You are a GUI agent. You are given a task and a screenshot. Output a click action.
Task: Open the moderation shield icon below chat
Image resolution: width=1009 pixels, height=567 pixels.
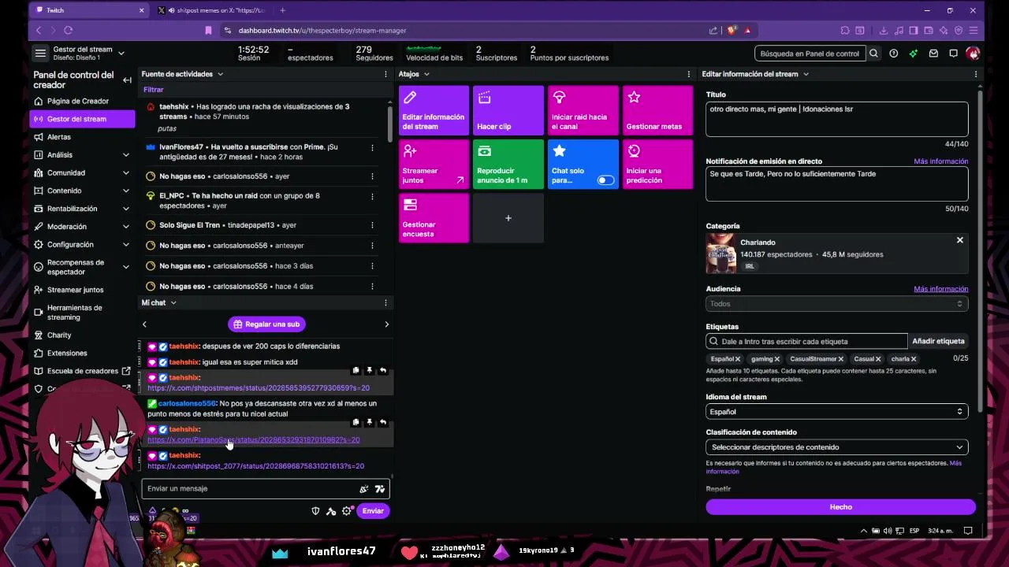pos(315,511)
